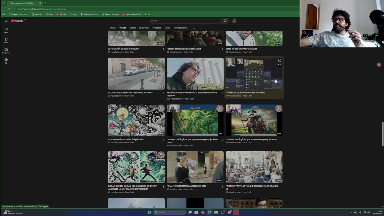Reload the page with the refresh icon
Viewport: 384px width, 216px height.
(x=9, y=9)
